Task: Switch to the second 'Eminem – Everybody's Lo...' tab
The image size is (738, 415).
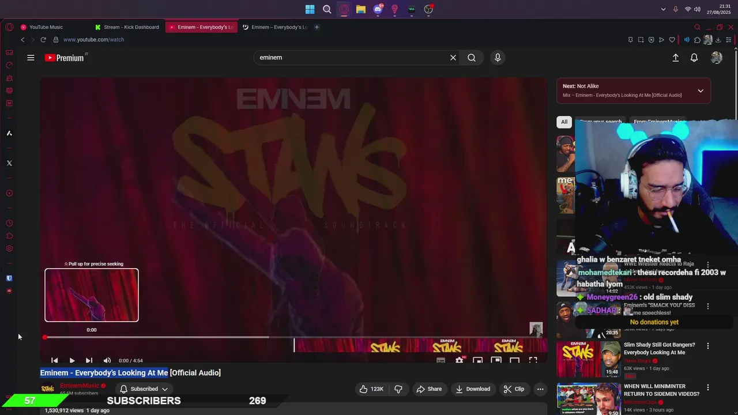Action: pyautogui.click(x=274, y=27)
